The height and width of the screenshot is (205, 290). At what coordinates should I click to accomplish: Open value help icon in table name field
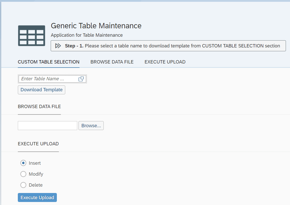click(x=81, y=79)
